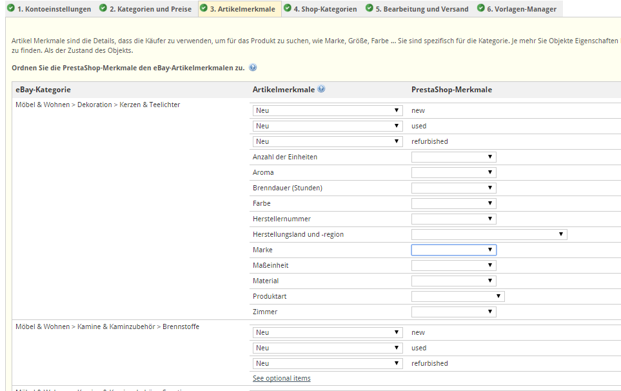Expand the Produktart dropdown

[457, 296]
